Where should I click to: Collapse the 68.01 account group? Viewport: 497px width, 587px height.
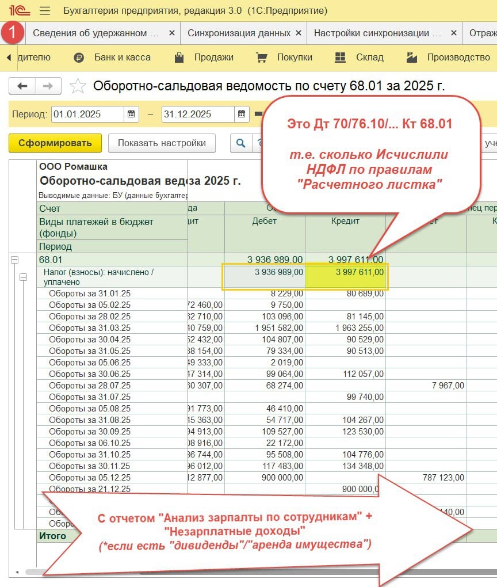pyautogui.click(x=14, y=260)
